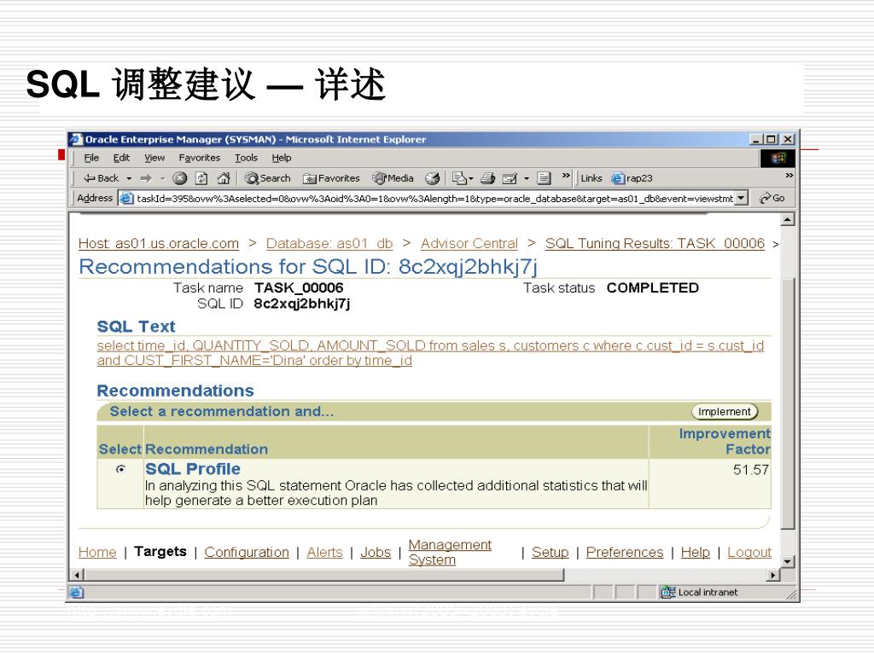874x655 pixels.
Task: Open Advisor Central breadcrumb link
Action: 469,244
